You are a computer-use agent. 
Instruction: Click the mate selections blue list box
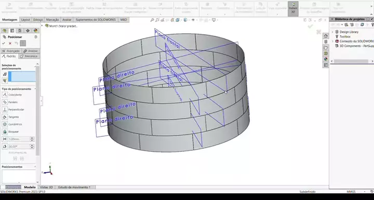[x=22, y=77]
